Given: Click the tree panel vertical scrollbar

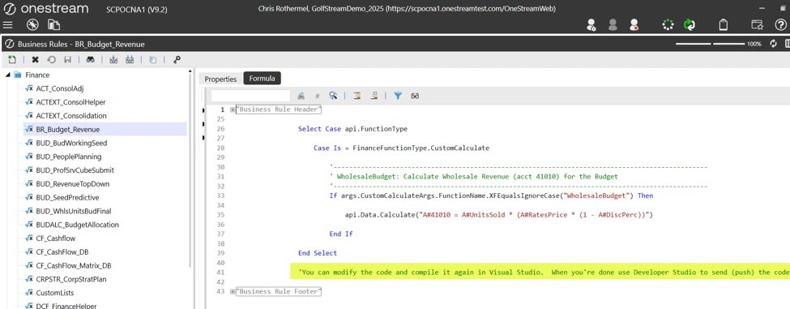Looking at the screenshot, I should [x=190, y=171].
